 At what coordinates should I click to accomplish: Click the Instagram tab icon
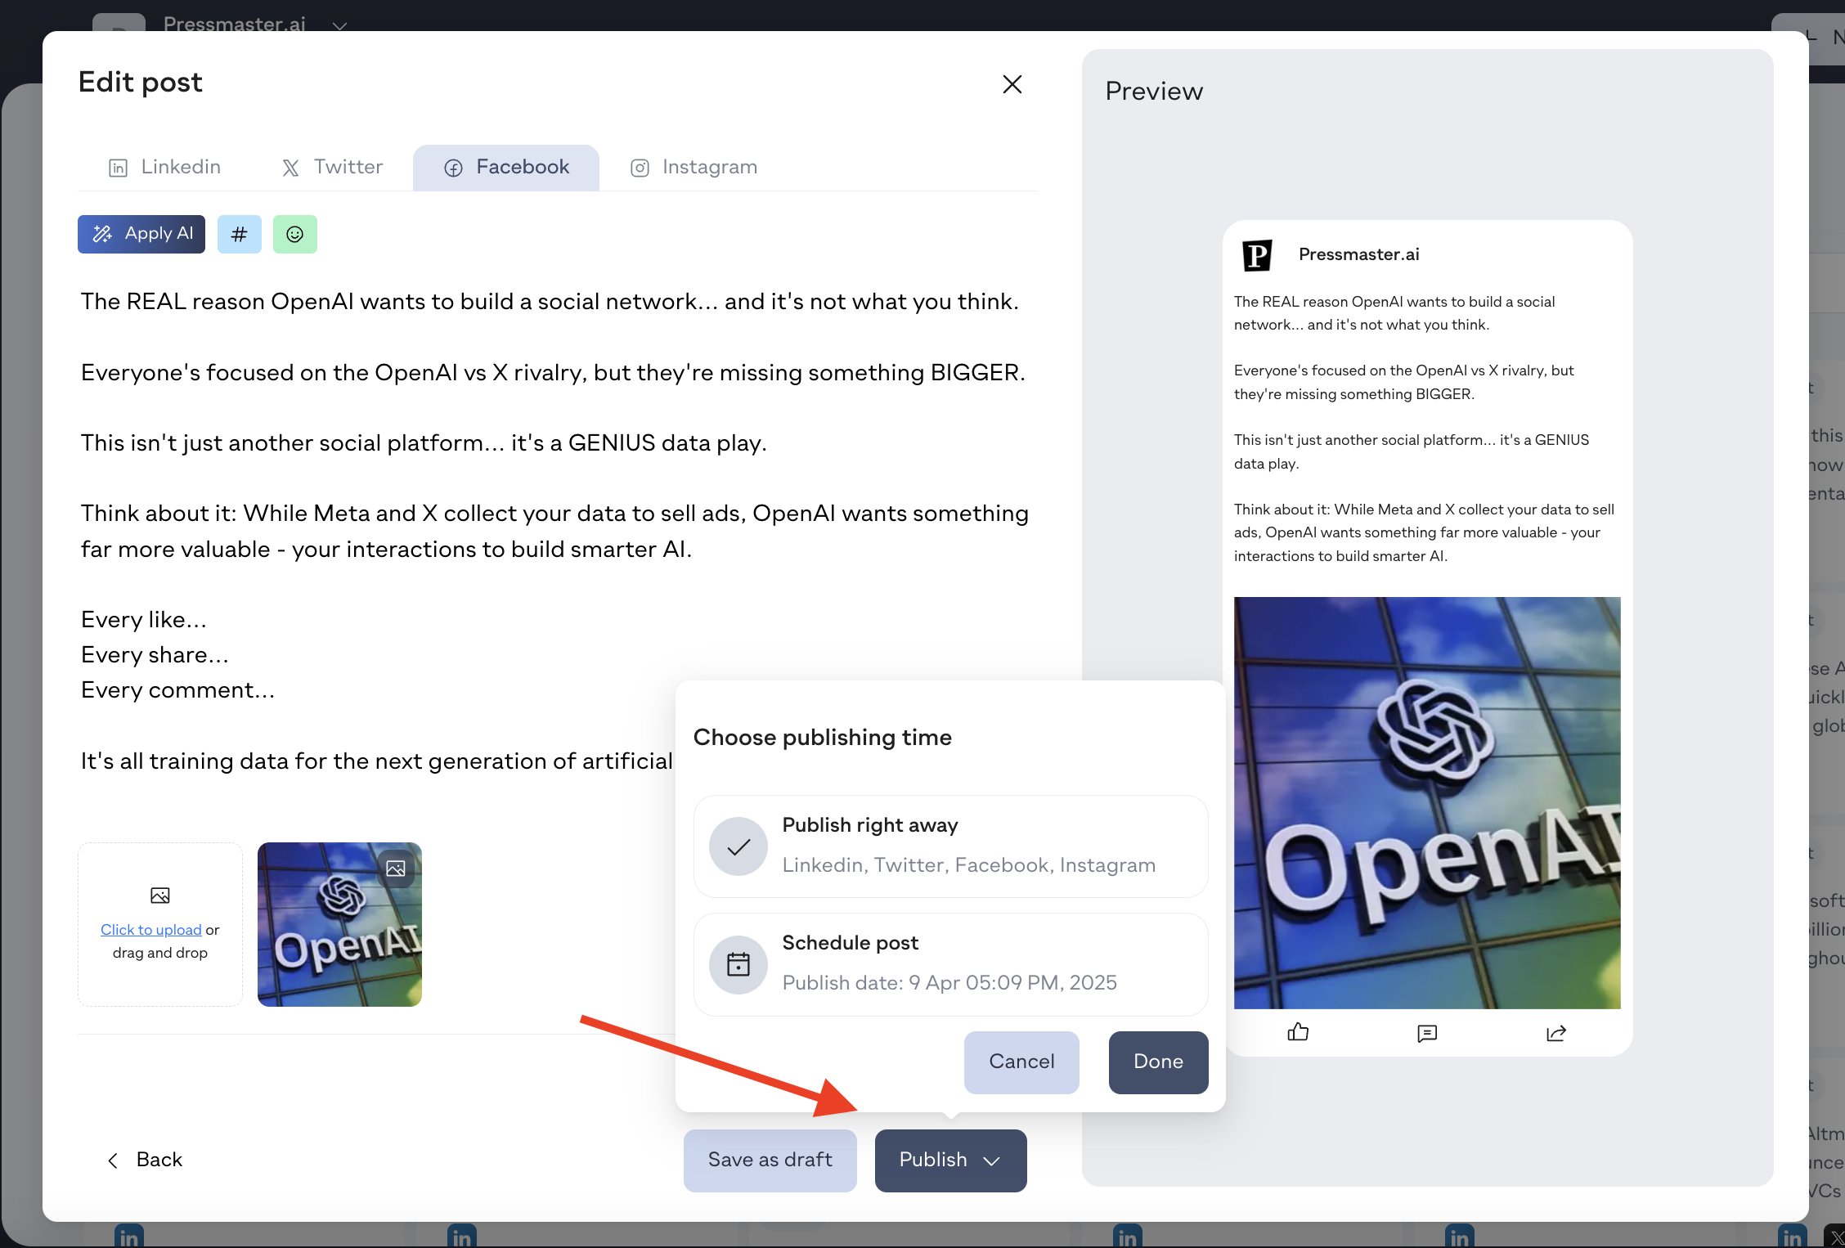[x=640, y=168]
